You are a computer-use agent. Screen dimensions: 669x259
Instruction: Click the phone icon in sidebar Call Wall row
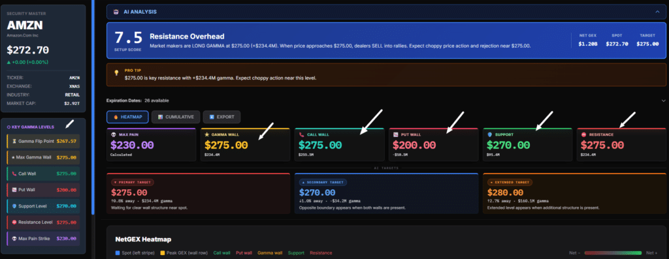pyautogui.click(x=14, y=174)
